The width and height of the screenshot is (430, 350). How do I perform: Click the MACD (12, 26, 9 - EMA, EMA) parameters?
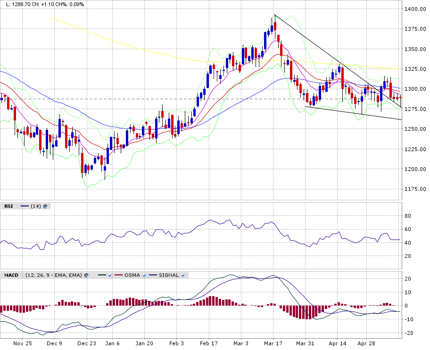[53, 275]
